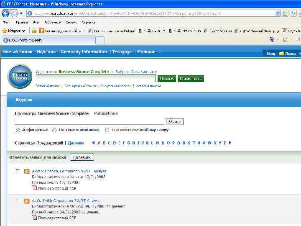This screenshot has width=301, height=226.
Task: Click the address bar URL field
Action: tap(151, 13)
